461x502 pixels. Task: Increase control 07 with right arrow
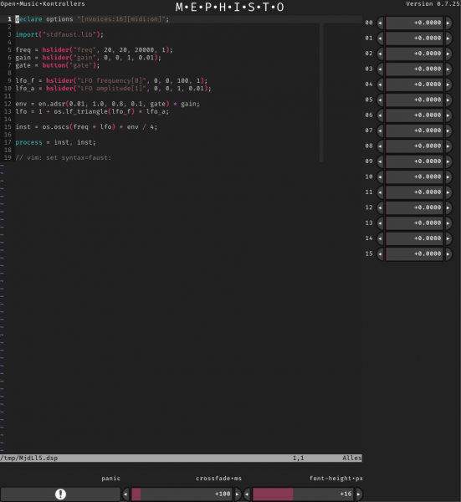tap(448, 131)
